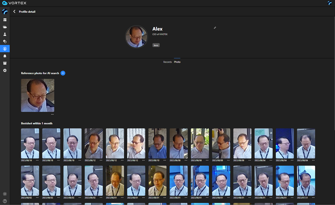
Task: Open options menu for the 2023/08/10 bestshot
Action: click(x=164, y=160)
